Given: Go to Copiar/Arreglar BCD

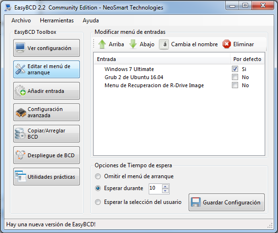Looking at the screenshot, I should click(x=47, y=133).
